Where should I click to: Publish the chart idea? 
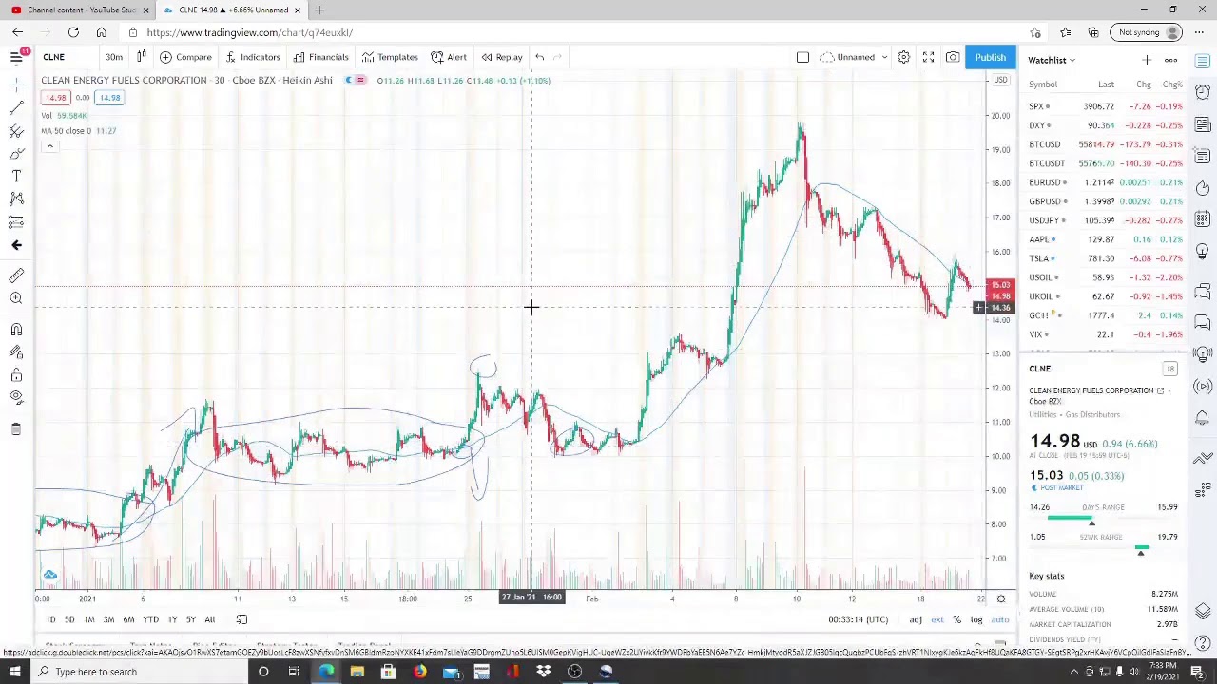point(990,57)
